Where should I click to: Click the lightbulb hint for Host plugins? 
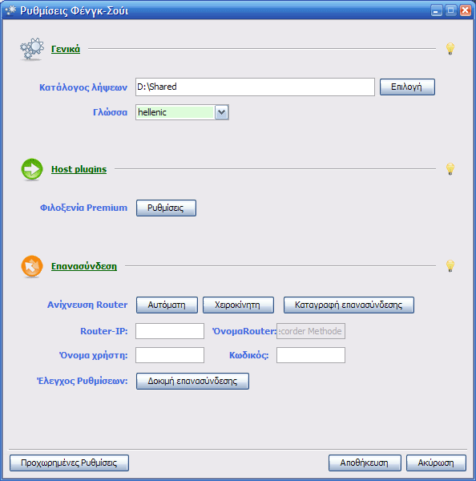pyautogui.click(x=450, y=169)
